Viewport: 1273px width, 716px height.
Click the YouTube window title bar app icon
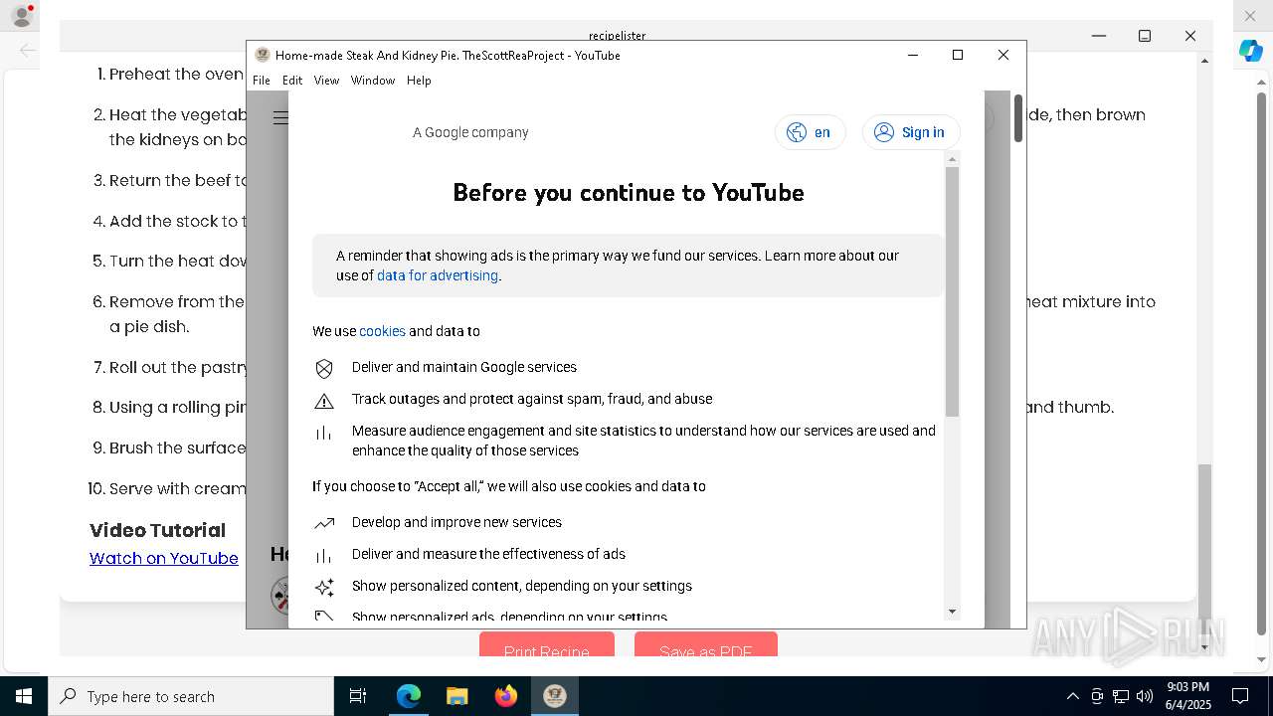tap(263, 55)
